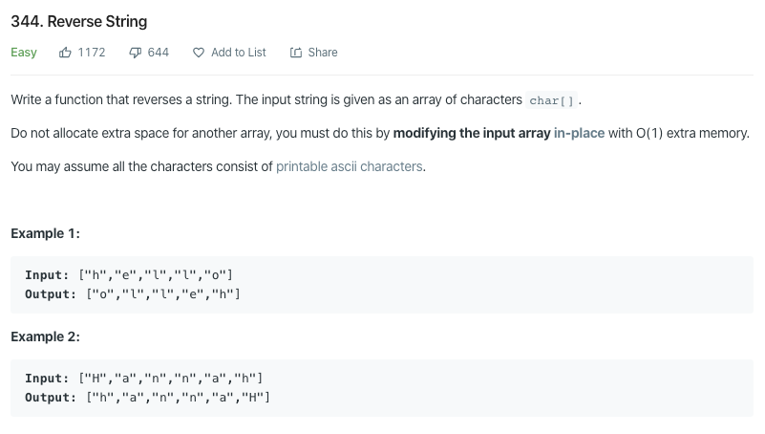Viewport: 765px width, 434px height.
Task: Open the in-place hyperlink
Action: pyautogui.click(x=579, y=133)
